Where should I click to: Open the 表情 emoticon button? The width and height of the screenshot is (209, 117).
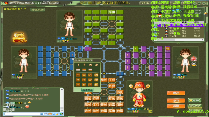point(194,100)
